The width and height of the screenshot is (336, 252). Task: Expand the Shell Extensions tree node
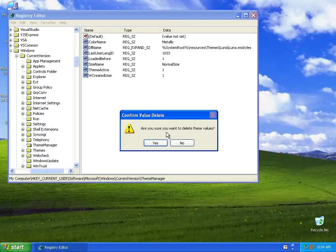[23, 129]
